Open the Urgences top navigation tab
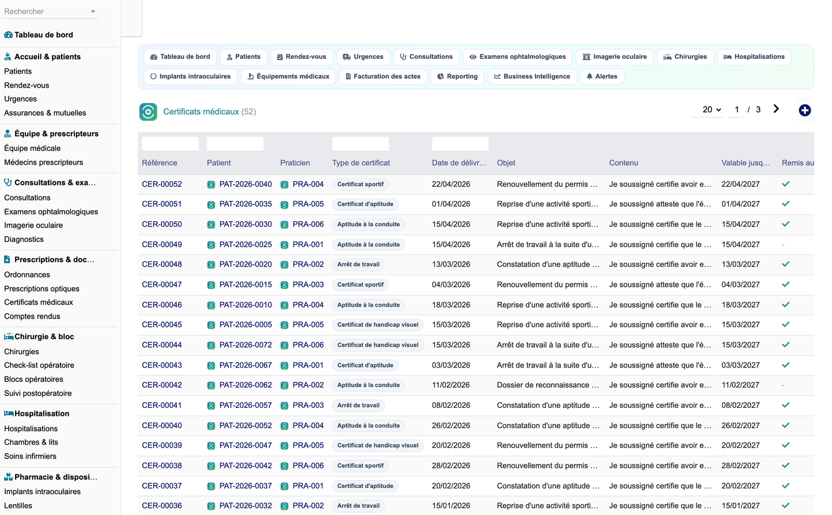The width and height of the screenshot is (832, 515). 363,57
